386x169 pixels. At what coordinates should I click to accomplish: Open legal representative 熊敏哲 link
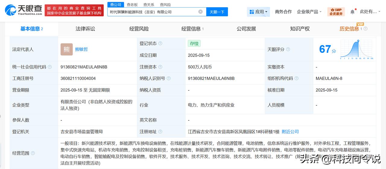(81, 49)
